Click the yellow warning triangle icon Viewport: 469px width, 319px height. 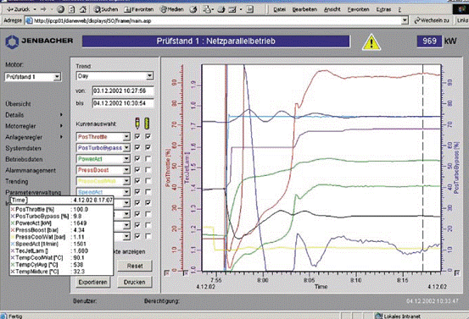tap(371, 42)
